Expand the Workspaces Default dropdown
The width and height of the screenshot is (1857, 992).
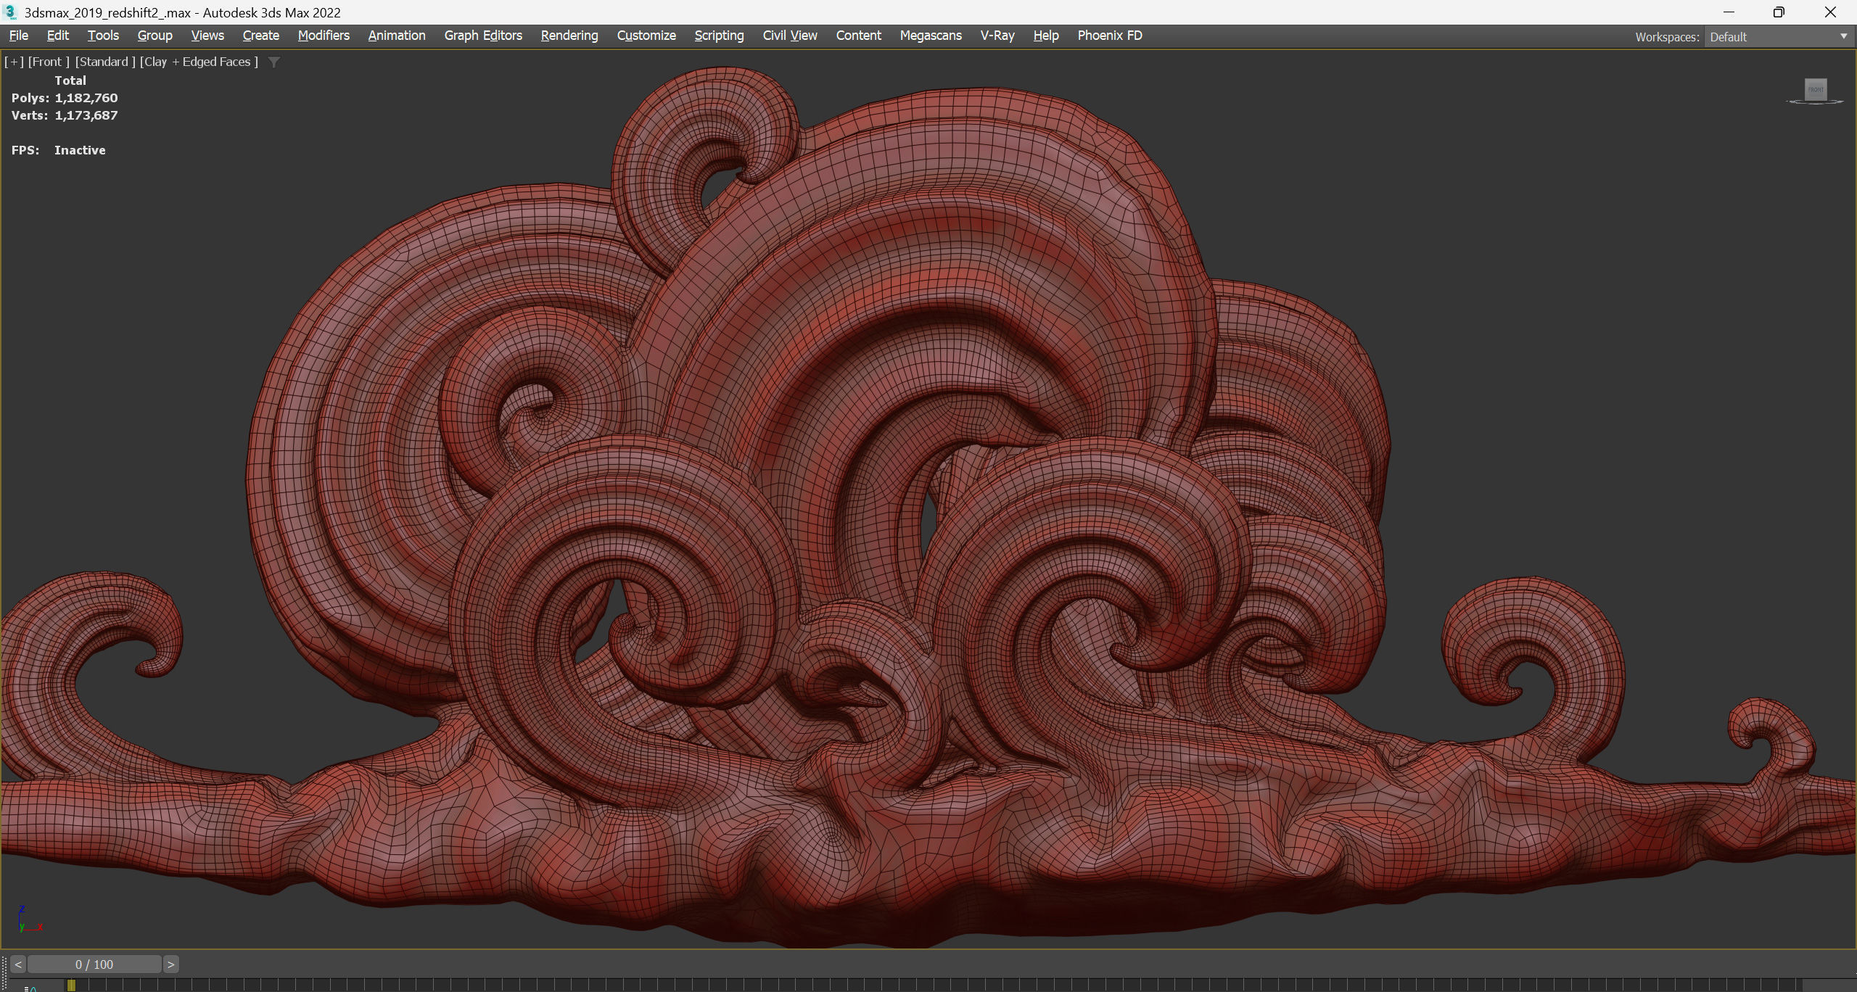[1843, 37]
